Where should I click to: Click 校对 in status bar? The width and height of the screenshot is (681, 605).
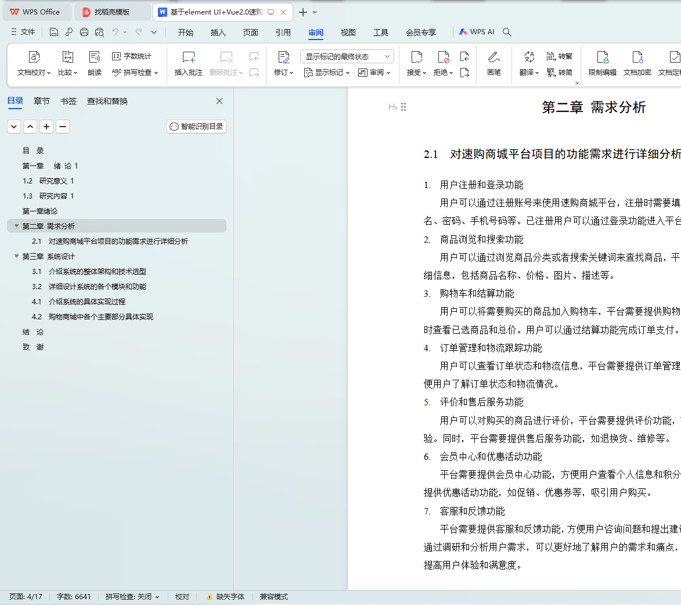tap(182, 597)
